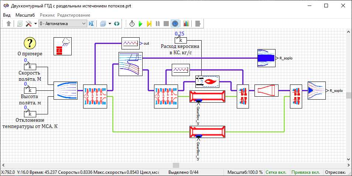352x176 pixels.
Task: Click the stopwatch calculation settings icon
Action: 132,24
